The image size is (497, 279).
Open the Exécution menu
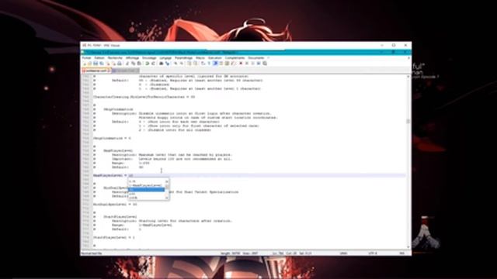(x=215, y=58)
